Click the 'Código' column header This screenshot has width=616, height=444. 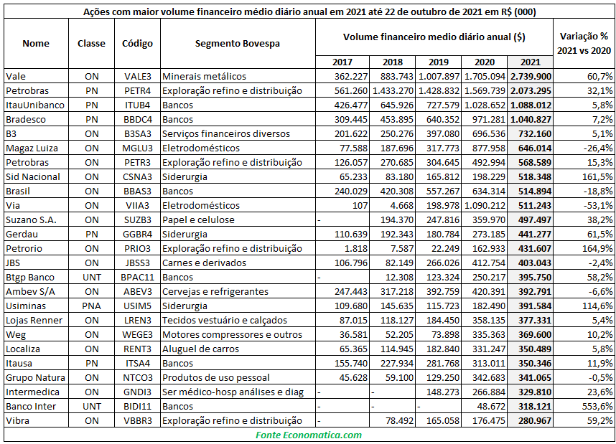pyautogui.click(x=138, y=43)
